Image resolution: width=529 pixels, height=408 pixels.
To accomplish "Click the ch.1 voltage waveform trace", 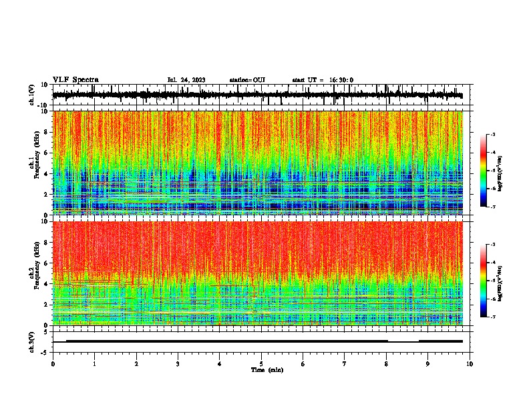I will [257, 95].
